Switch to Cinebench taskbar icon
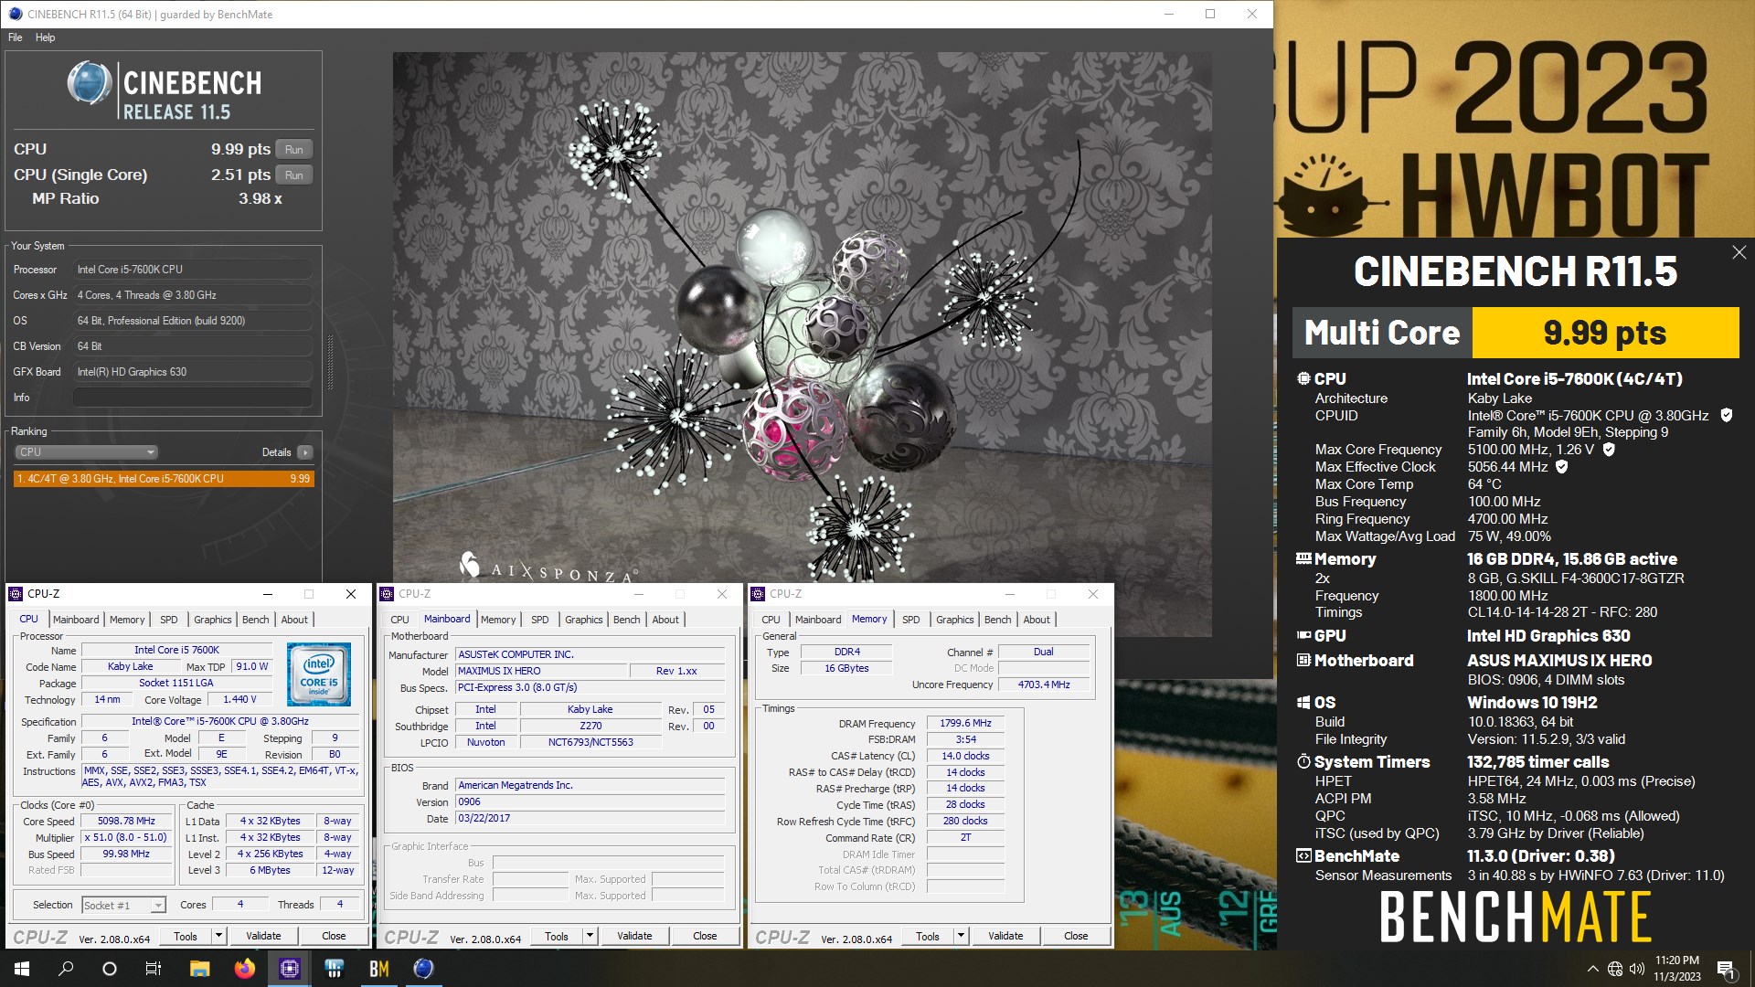 [423, 969]
